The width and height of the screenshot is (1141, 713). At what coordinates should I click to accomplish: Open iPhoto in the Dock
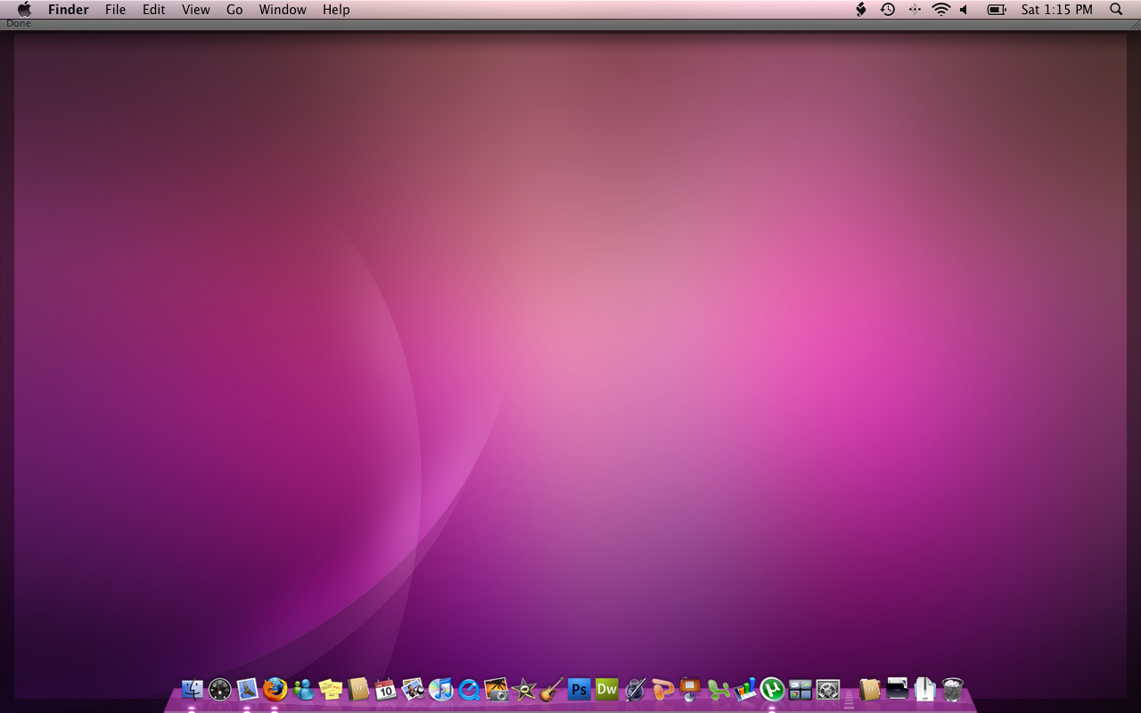point(413,689)
